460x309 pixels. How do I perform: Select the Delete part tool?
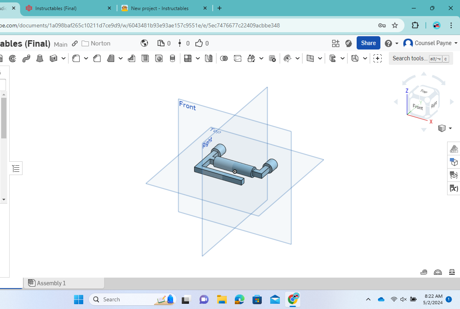coord(272,58)
